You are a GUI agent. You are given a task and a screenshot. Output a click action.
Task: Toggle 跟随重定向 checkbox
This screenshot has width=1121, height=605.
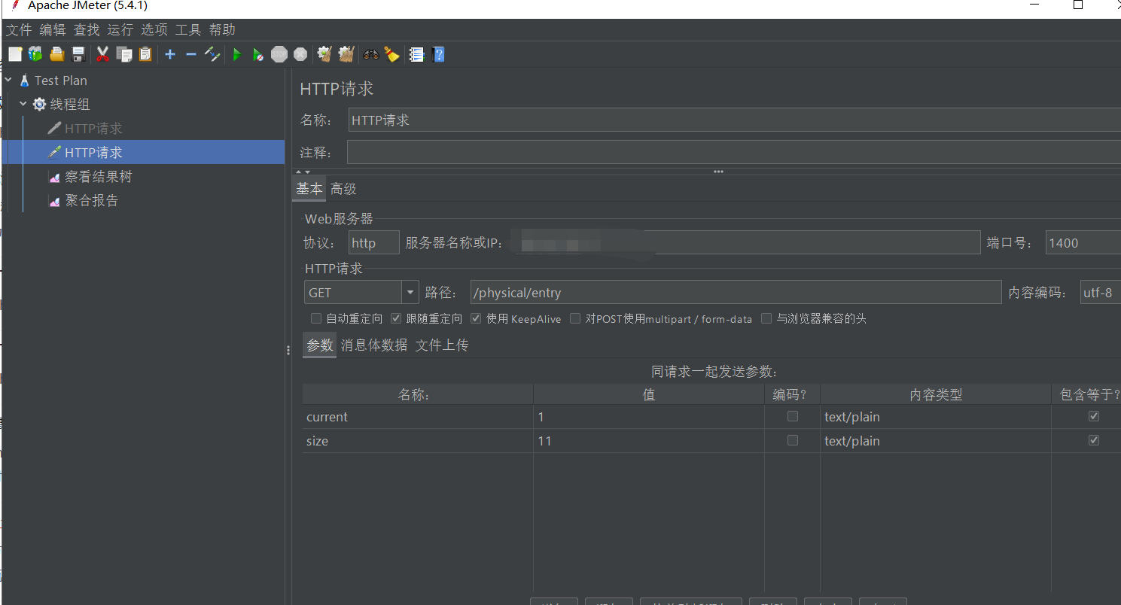click(x=396, y=318)
